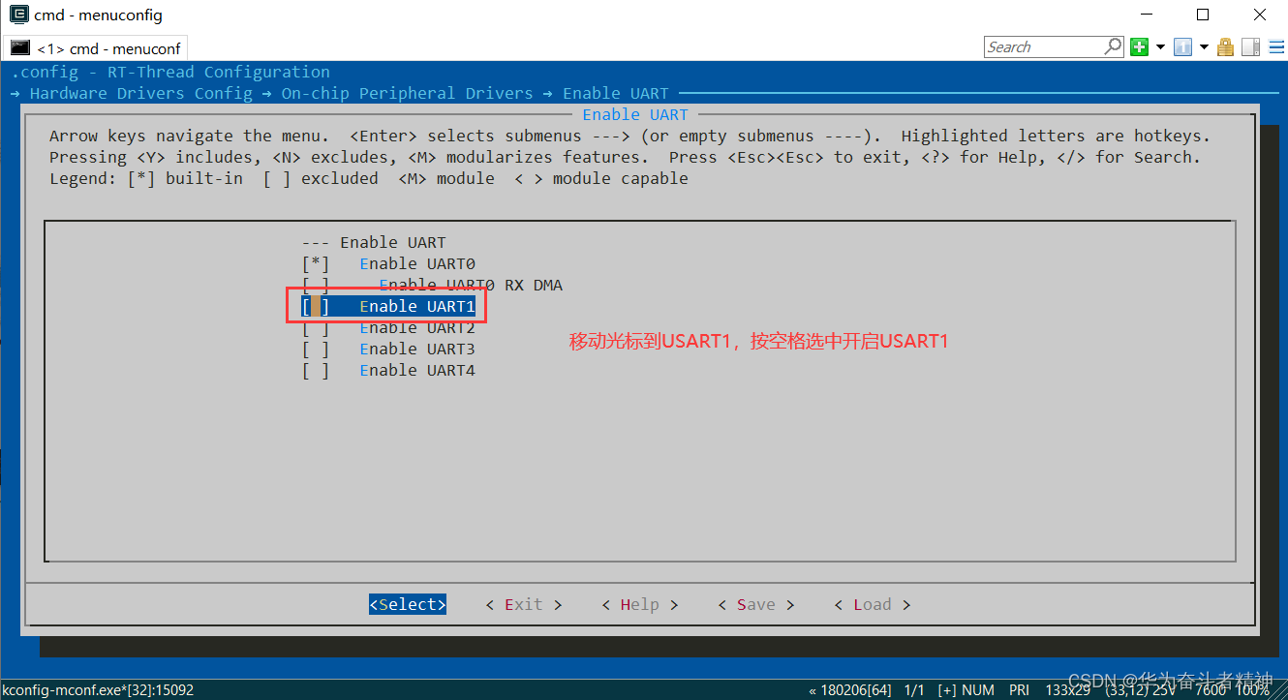Lock the console using the padlock icon
This screenshot has width=1288, height=700.
coord(1224,46)
